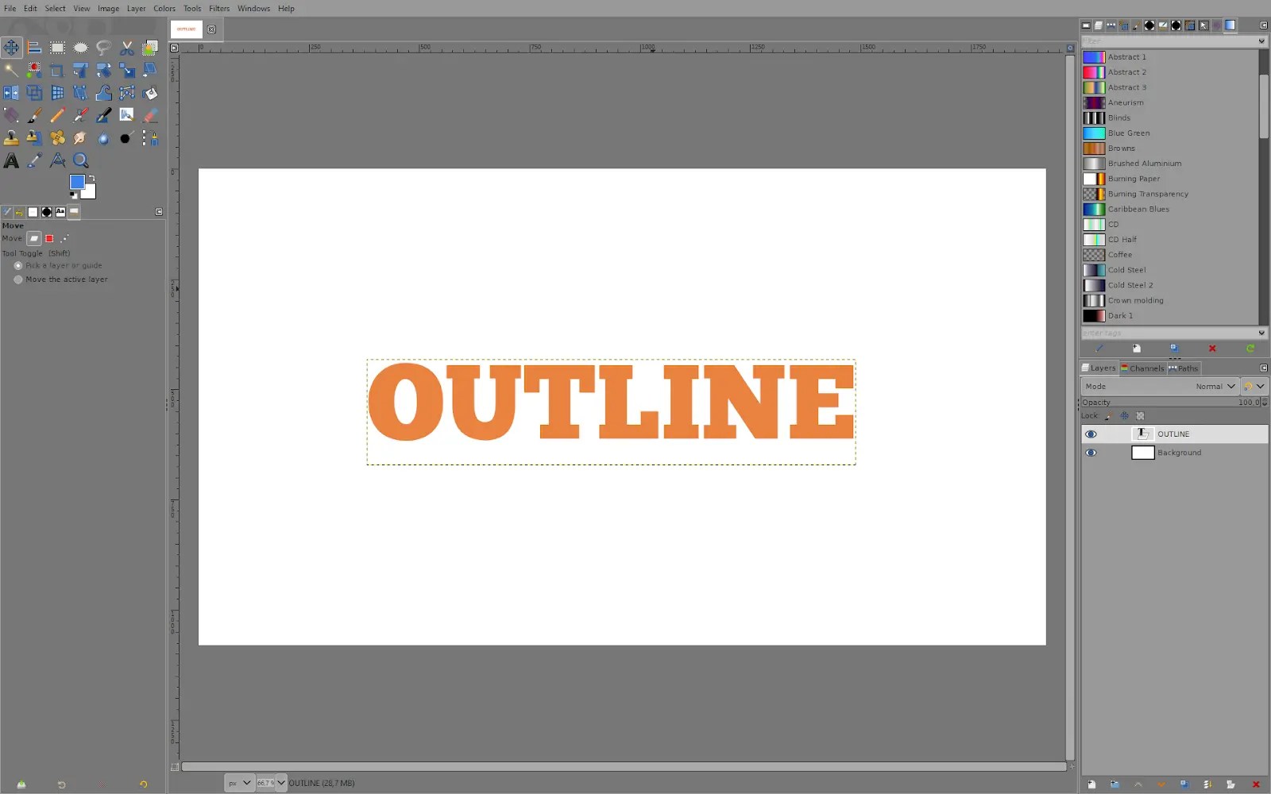Switch to the Channels tab

coord(1142,368)
